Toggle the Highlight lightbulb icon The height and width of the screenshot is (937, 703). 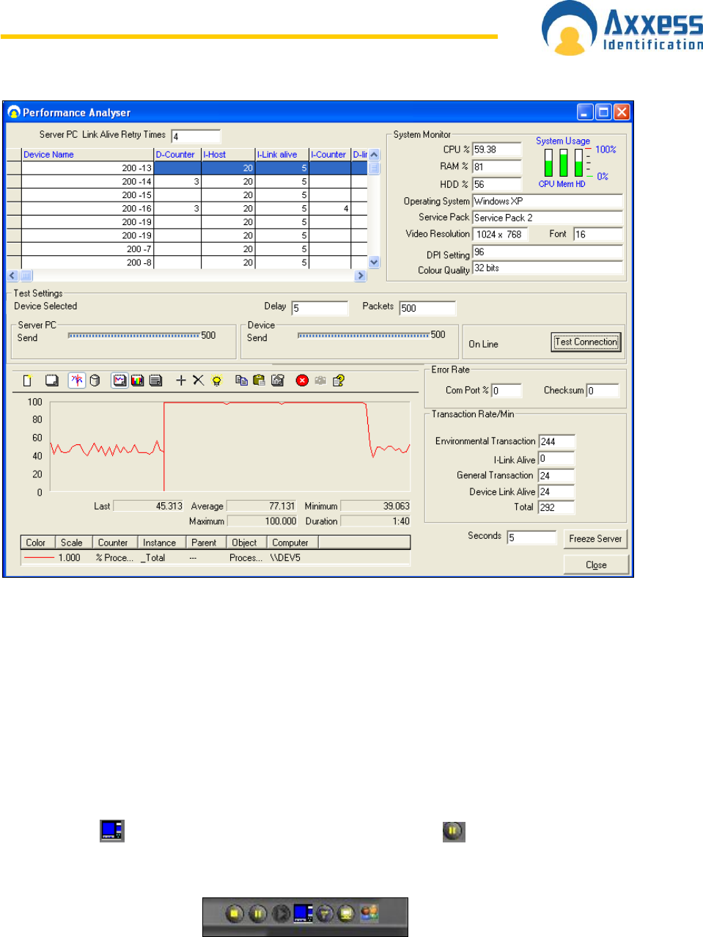point(216,381)
